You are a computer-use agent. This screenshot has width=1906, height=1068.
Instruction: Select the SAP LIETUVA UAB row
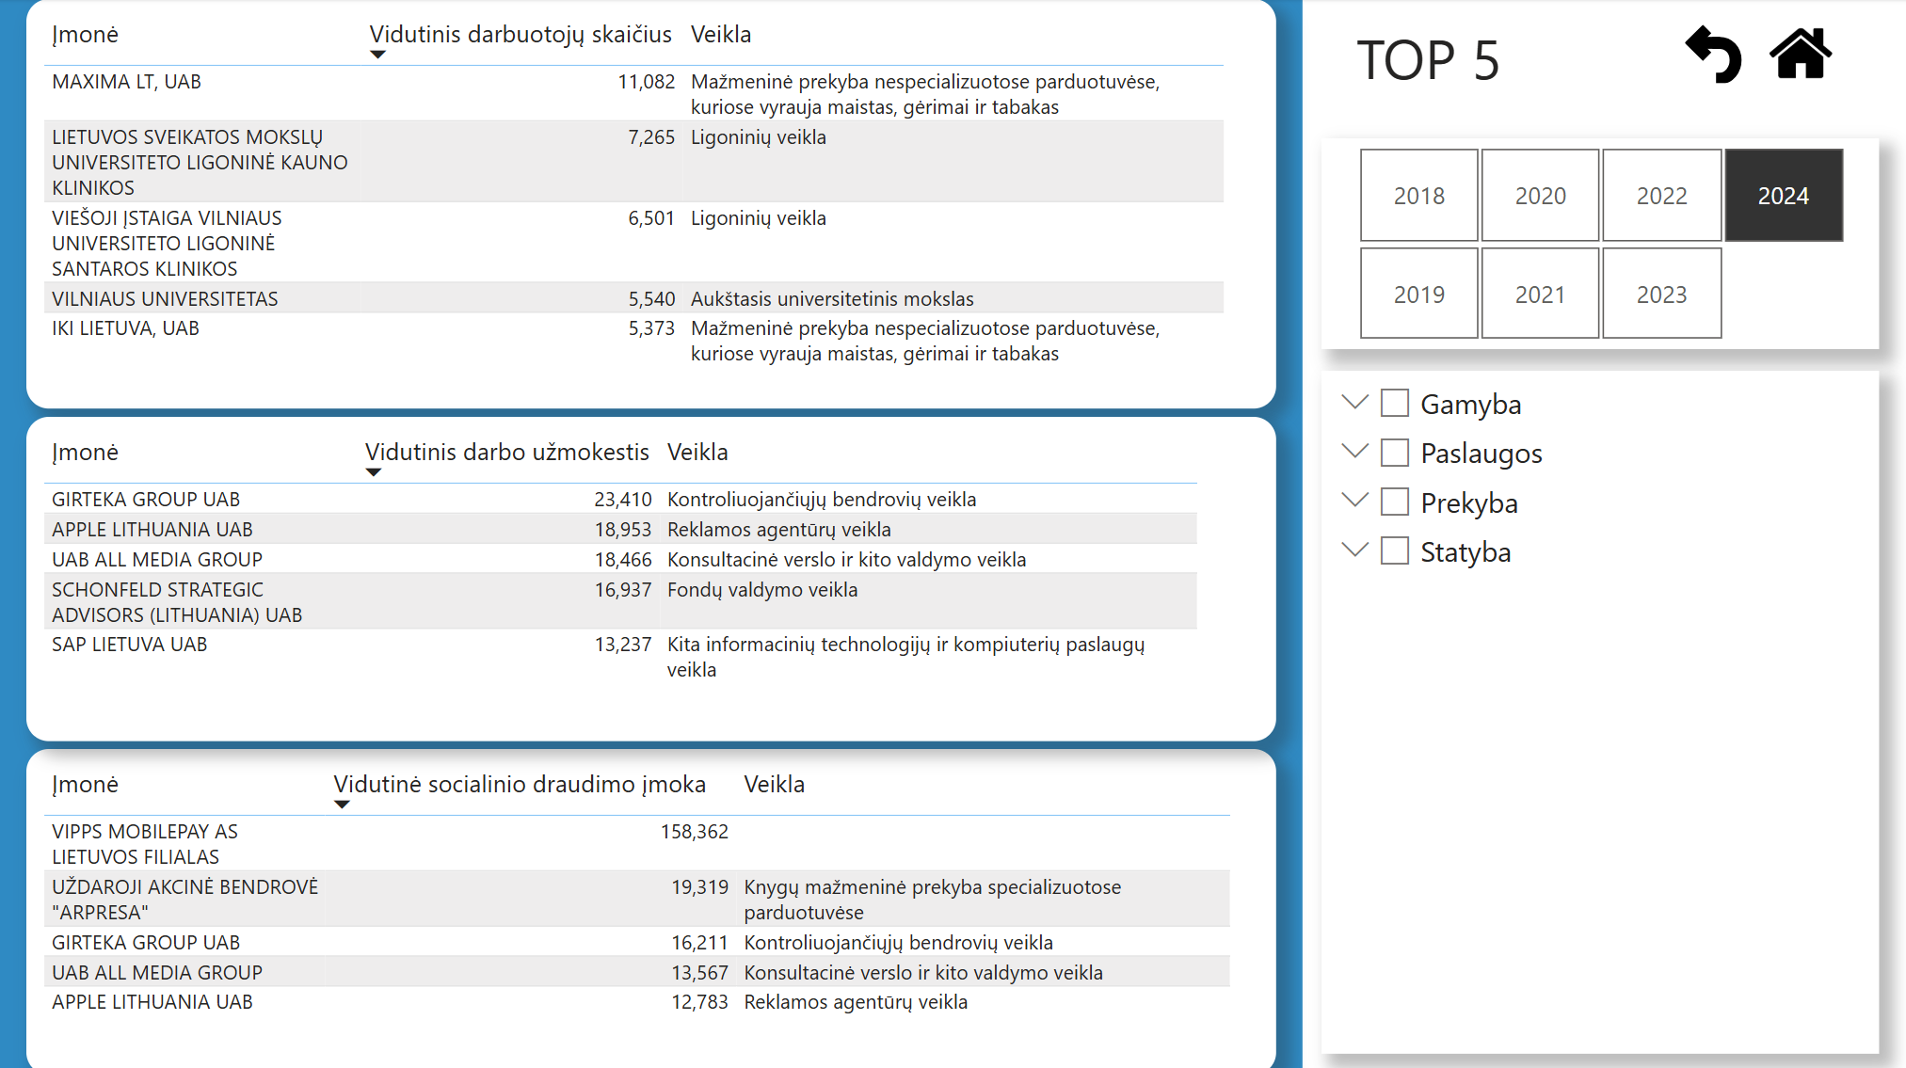pos(620,657)
